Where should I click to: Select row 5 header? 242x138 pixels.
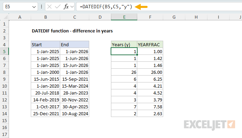pos(4,51)
